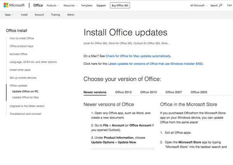Select Office updates in sidebar
The image size is (233, 165).
pyautogui.click(x=18, y=86)
